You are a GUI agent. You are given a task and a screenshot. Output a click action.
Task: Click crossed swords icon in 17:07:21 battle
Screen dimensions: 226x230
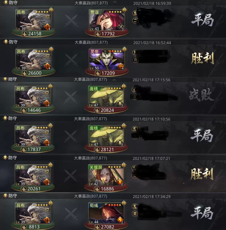(71, 176)
